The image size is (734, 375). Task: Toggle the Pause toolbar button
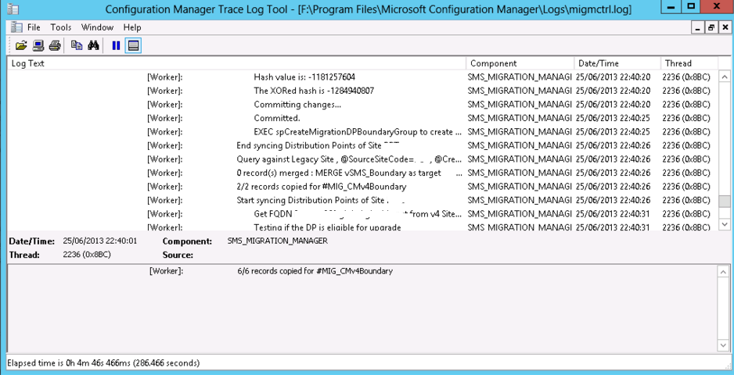(x=116, y=46)
